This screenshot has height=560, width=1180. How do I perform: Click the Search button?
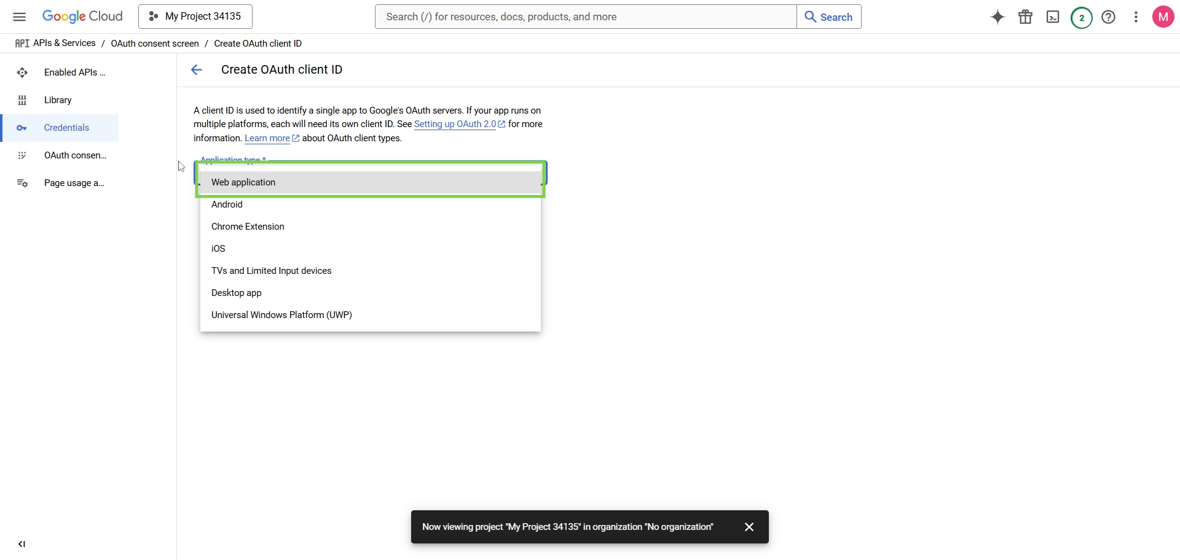click(829, 17)
